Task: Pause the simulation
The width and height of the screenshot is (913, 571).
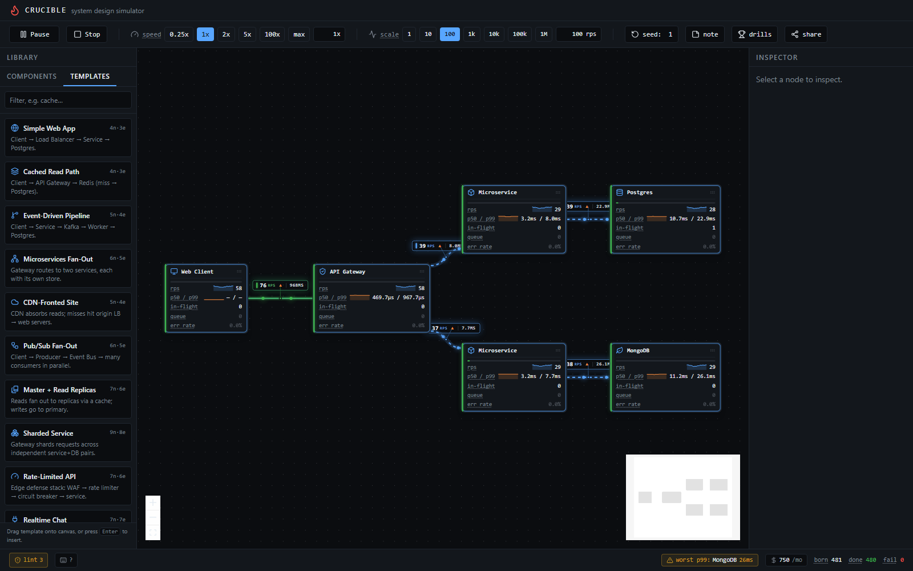Action: pyautogui.click(x=34, y=34)
